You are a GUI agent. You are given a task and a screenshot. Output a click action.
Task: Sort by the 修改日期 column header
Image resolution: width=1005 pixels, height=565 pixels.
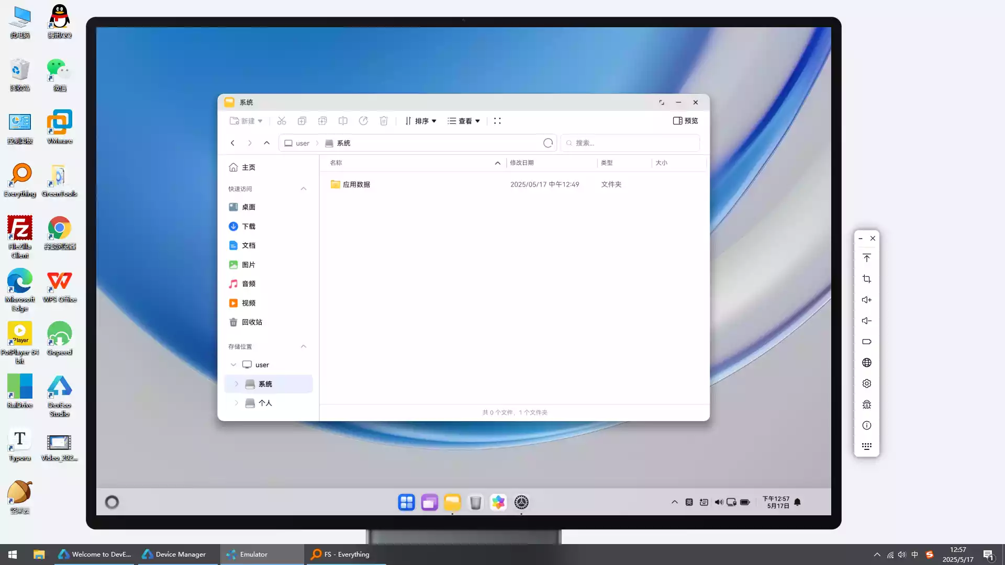tap(551, 163)
